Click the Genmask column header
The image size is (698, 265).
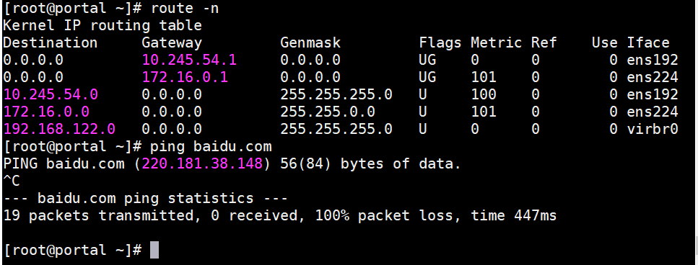point(310,42)
